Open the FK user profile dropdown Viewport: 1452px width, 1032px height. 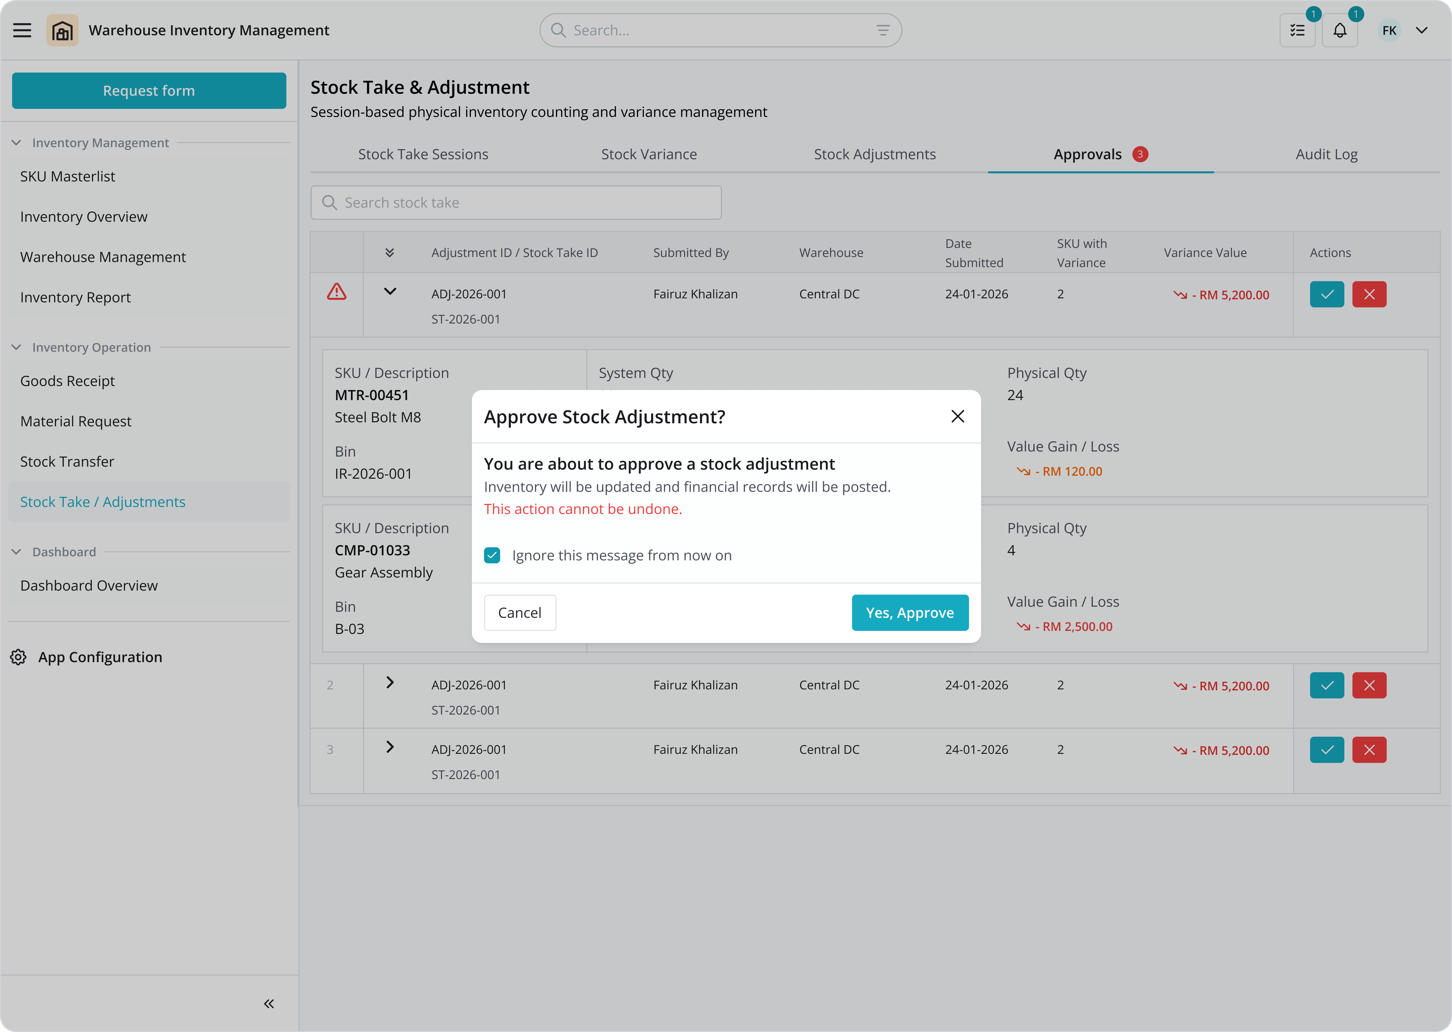1421,30
